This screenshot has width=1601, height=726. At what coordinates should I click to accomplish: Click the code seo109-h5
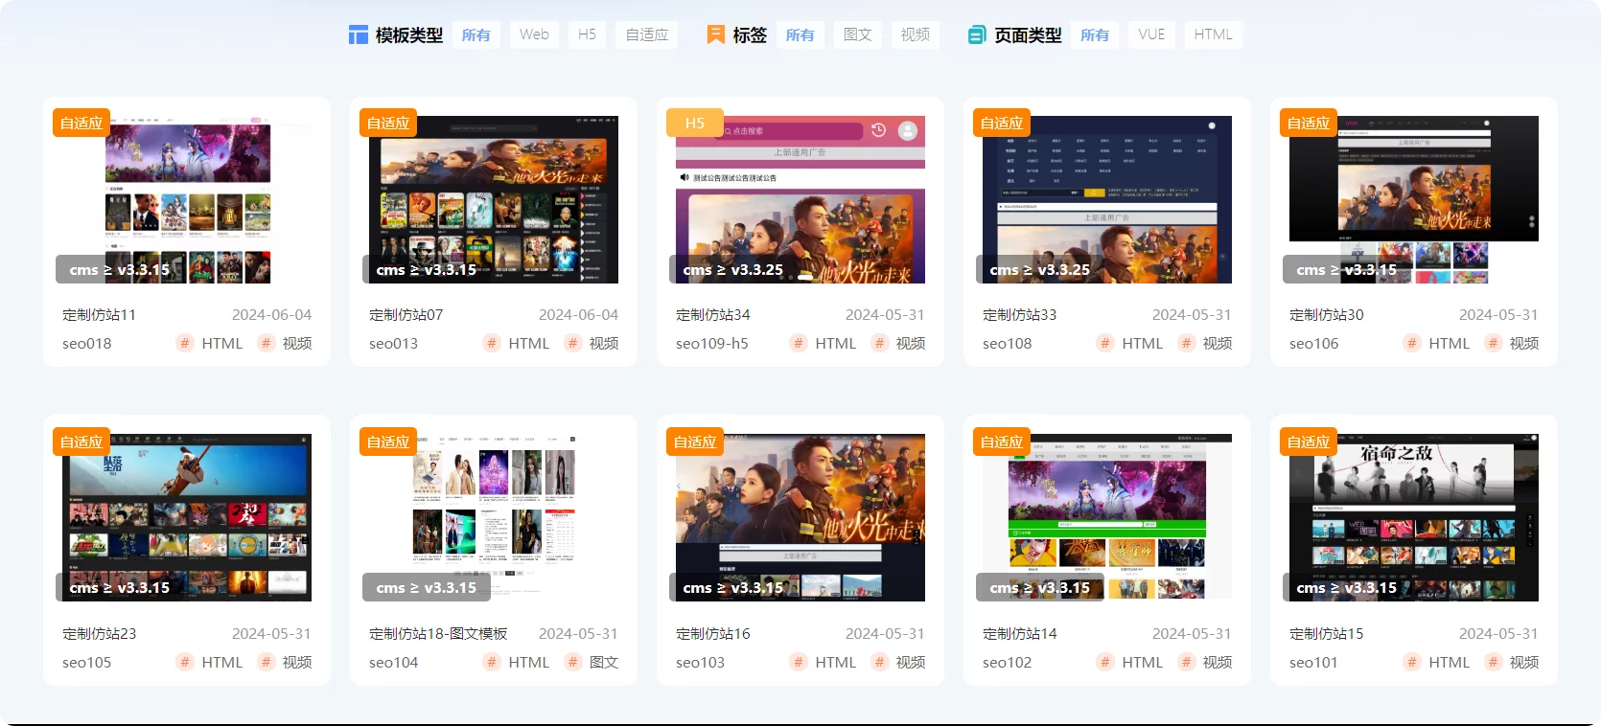coord(712,343)
